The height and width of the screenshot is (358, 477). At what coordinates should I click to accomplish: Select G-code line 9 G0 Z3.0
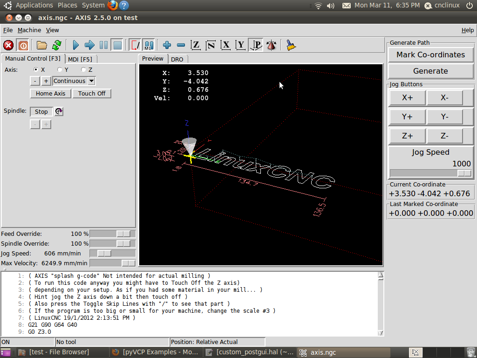pos(40,332)
